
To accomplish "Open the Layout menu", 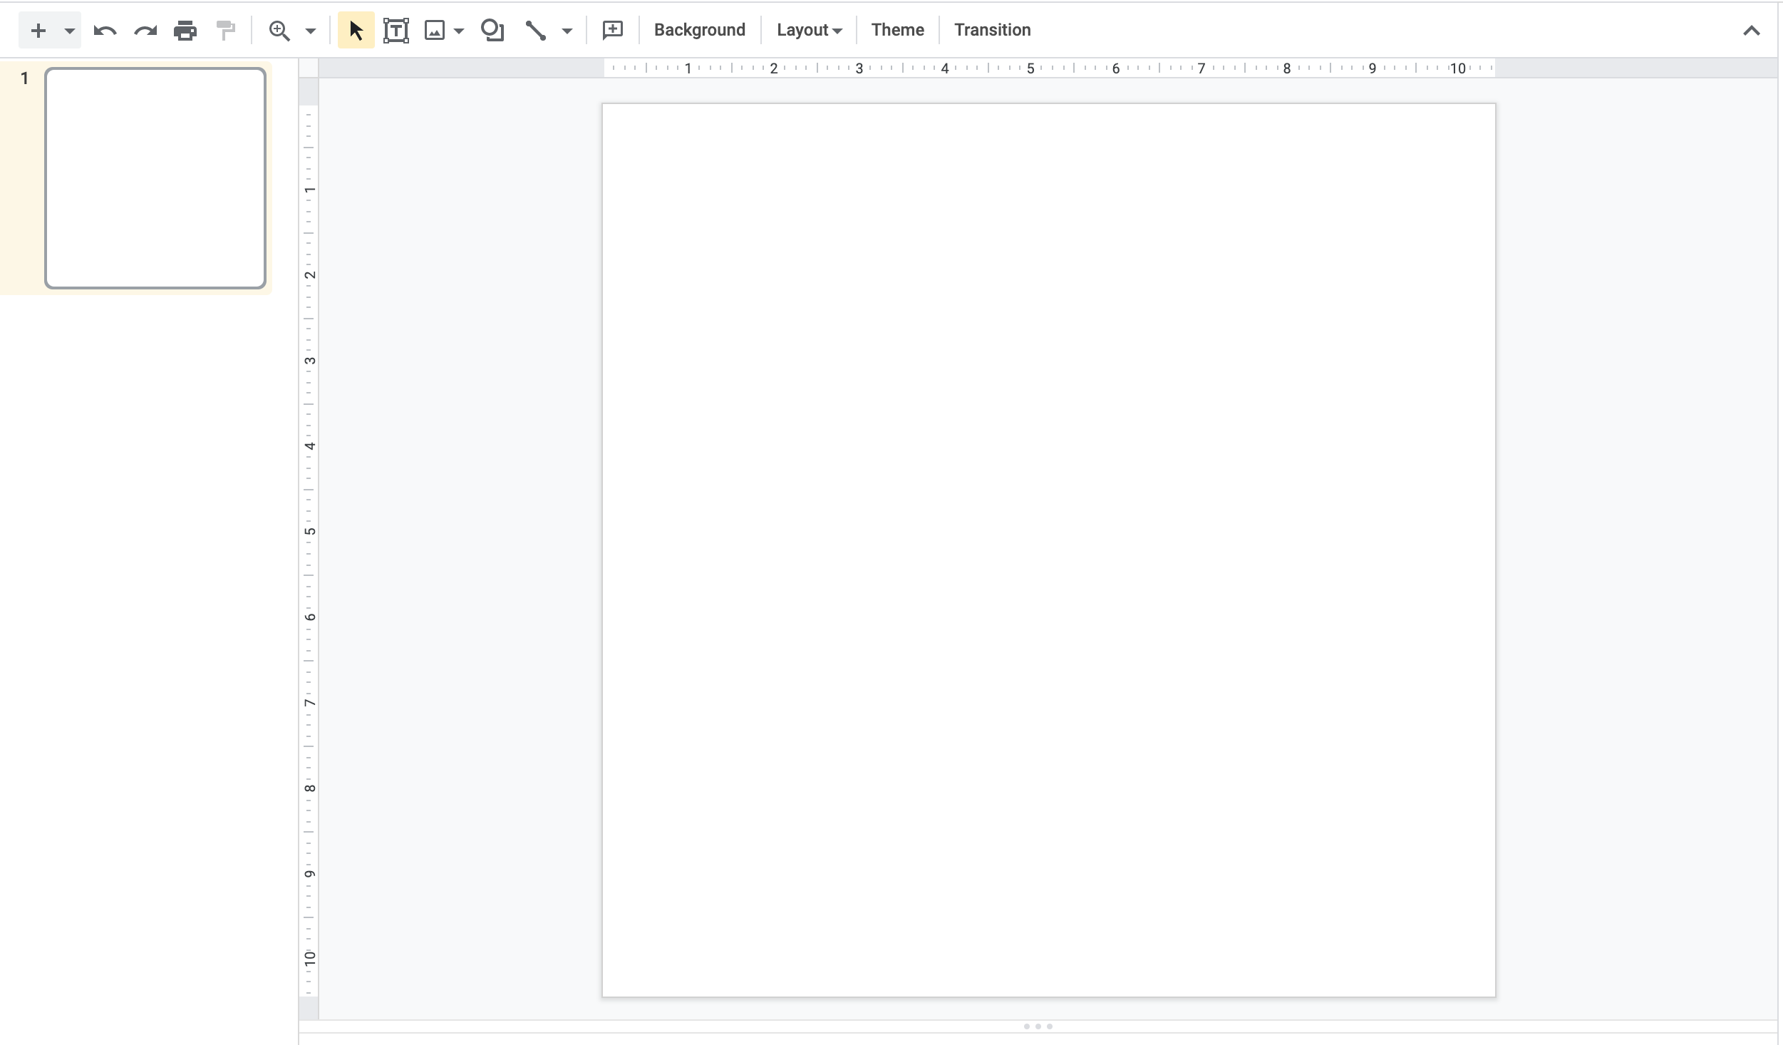I will click(809, 30).
